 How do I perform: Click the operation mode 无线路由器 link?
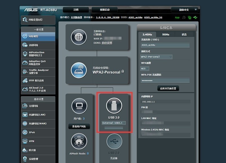pyautogui.click(x=76, y=18)
